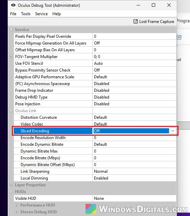Click the FOV-Tangent Multiplier value 0; 0
This screenshot has height=216, width=190.
[134, 57]
